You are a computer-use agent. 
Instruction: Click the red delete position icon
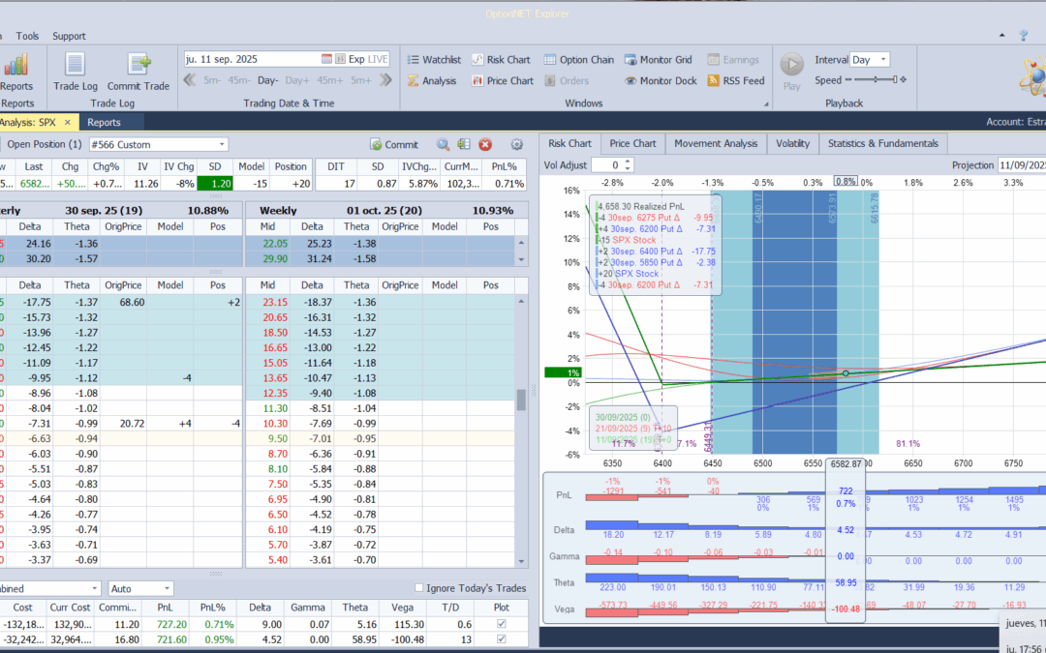[485, 144]
